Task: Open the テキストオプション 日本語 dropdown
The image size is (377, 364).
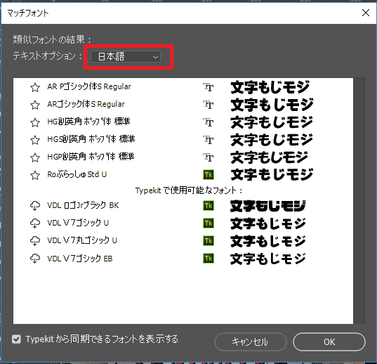Action: pos(126,57)
